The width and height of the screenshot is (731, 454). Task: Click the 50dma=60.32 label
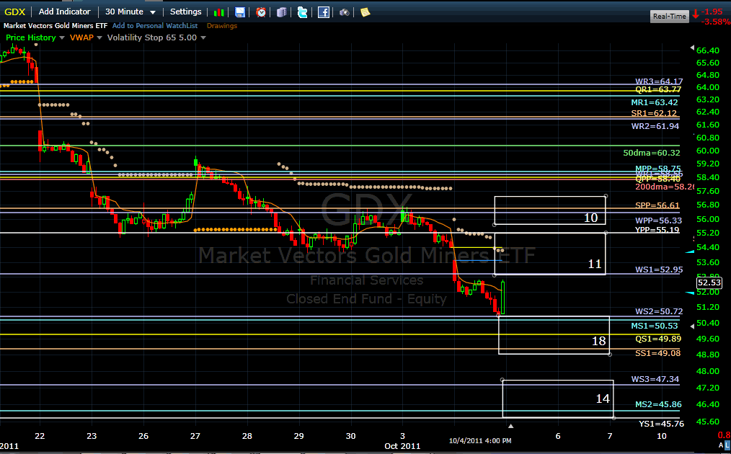tap(651, 153)
